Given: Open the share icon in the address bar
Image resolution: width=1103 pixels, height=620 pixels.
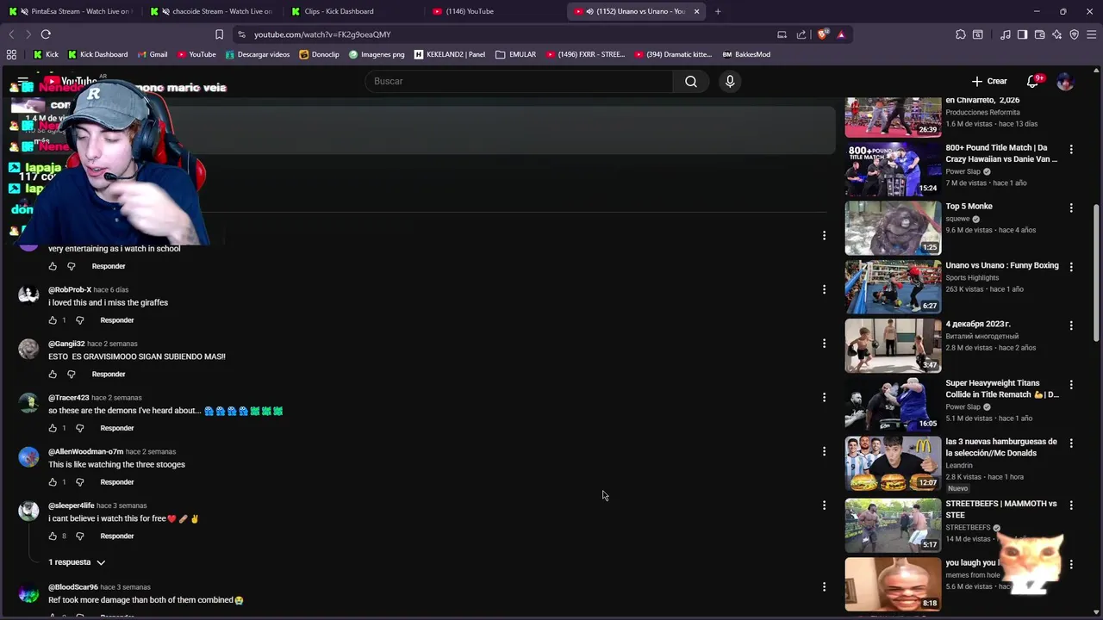Looking at the screenshot, I should [801, 34].
